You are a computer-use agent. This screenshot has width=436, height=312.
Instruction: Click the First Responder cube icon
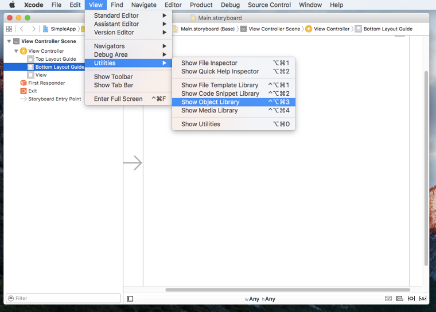coord(24,83)
